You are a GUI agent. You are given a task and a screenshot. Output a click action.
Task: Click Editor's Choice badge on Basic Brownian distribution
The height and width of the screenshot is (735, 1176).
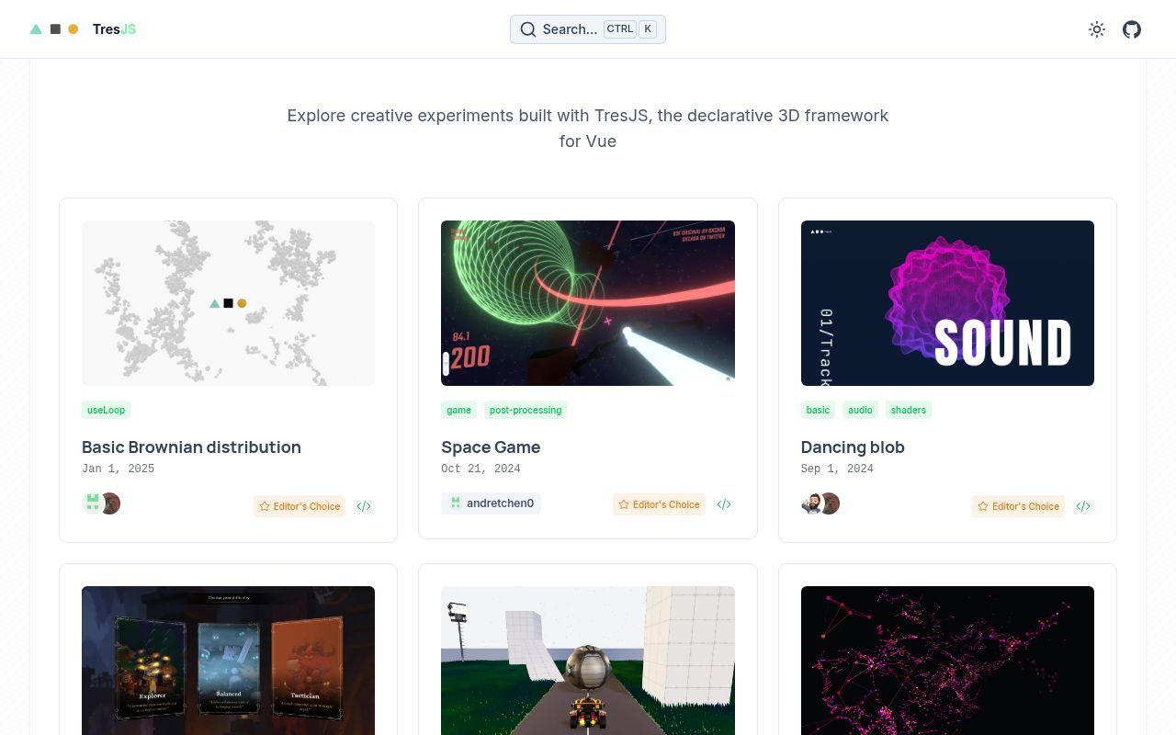(x=300, y=506)
